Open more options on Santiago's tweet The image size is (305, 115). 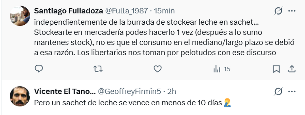(x=292, y=11)
